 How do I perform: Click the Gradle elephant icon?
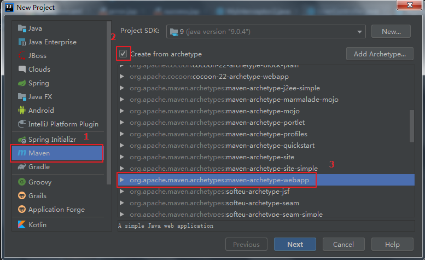22,166
